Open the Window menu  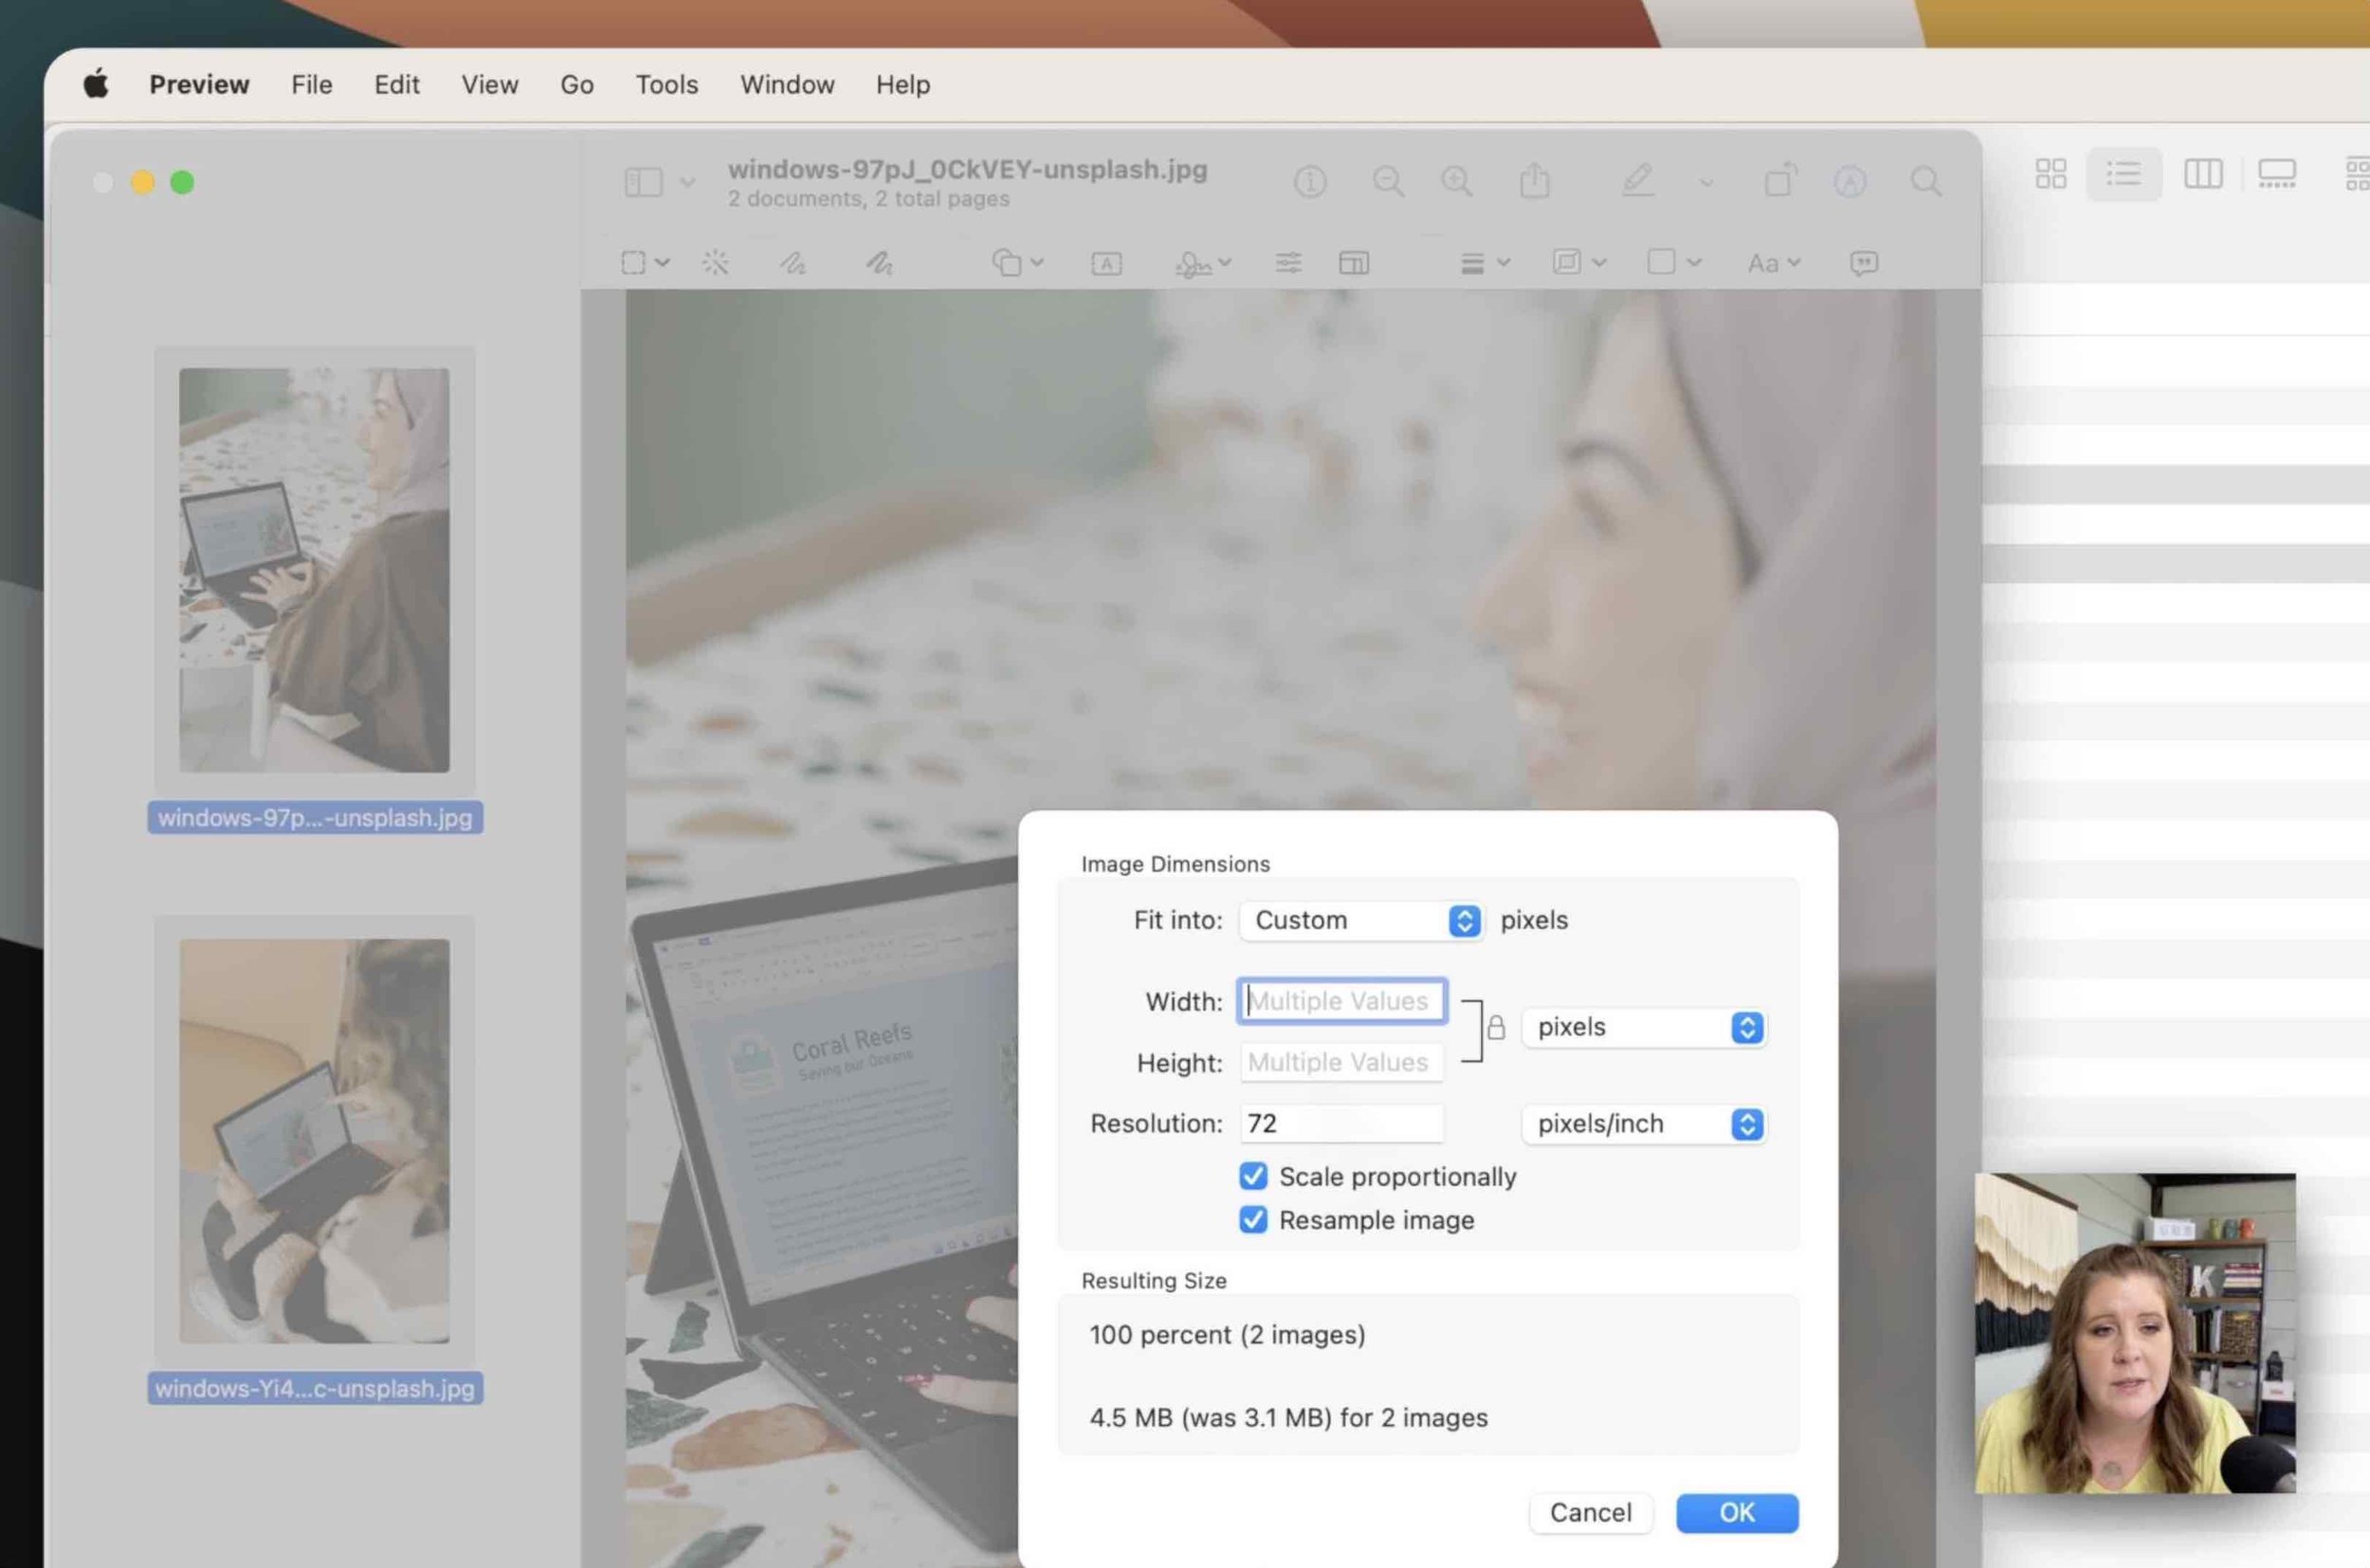(x=787, y=85)
